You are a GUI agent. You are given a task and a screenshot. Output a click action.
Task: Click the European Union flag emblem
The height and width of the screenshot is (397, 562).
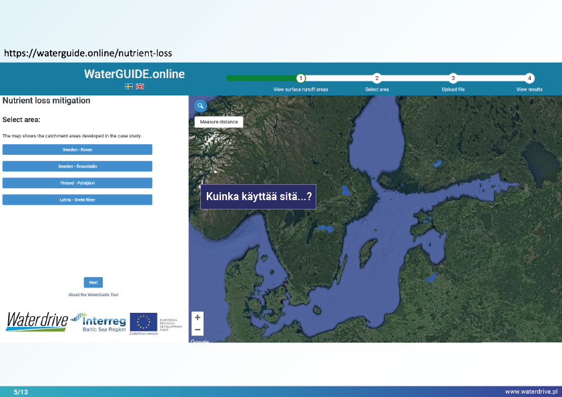[x=144, y=322]
